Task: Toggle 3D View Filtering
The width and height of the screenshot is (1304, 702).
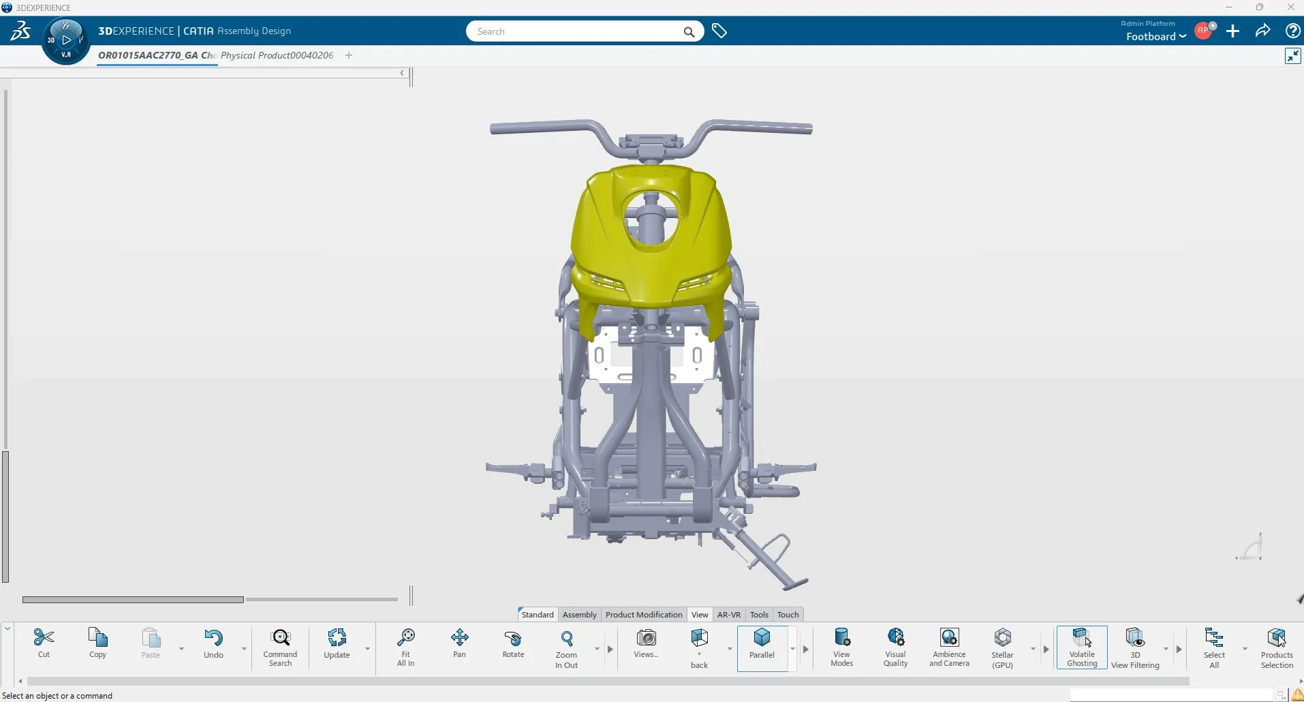Action: tap(1134, 647)
